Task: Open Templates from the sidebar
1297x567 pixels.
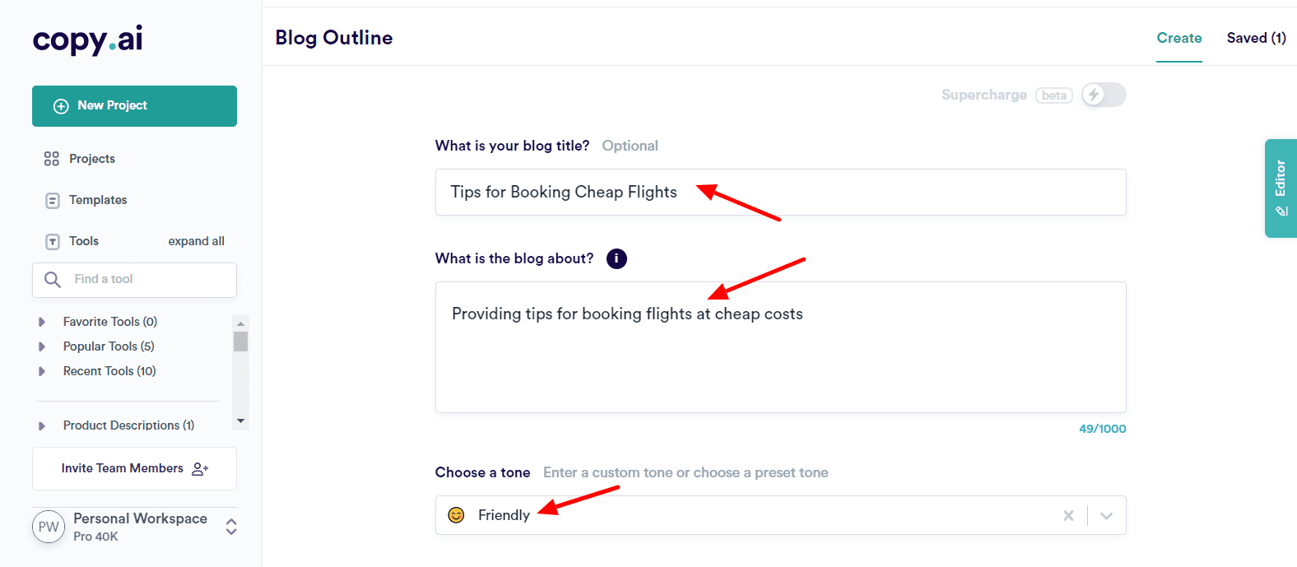Action: coord(97,200)
